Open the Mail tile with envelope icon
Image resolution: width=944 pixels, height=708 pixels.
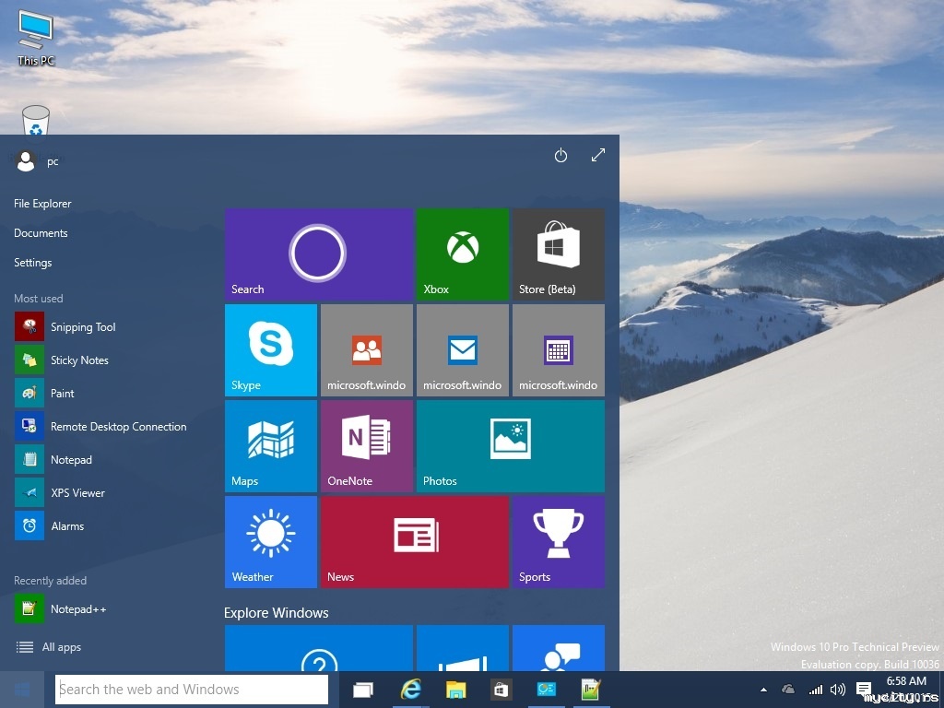coord(463,350)
